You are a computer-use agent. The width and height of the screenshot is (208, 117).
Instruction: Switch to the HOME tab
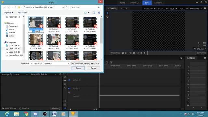point(122,3)
